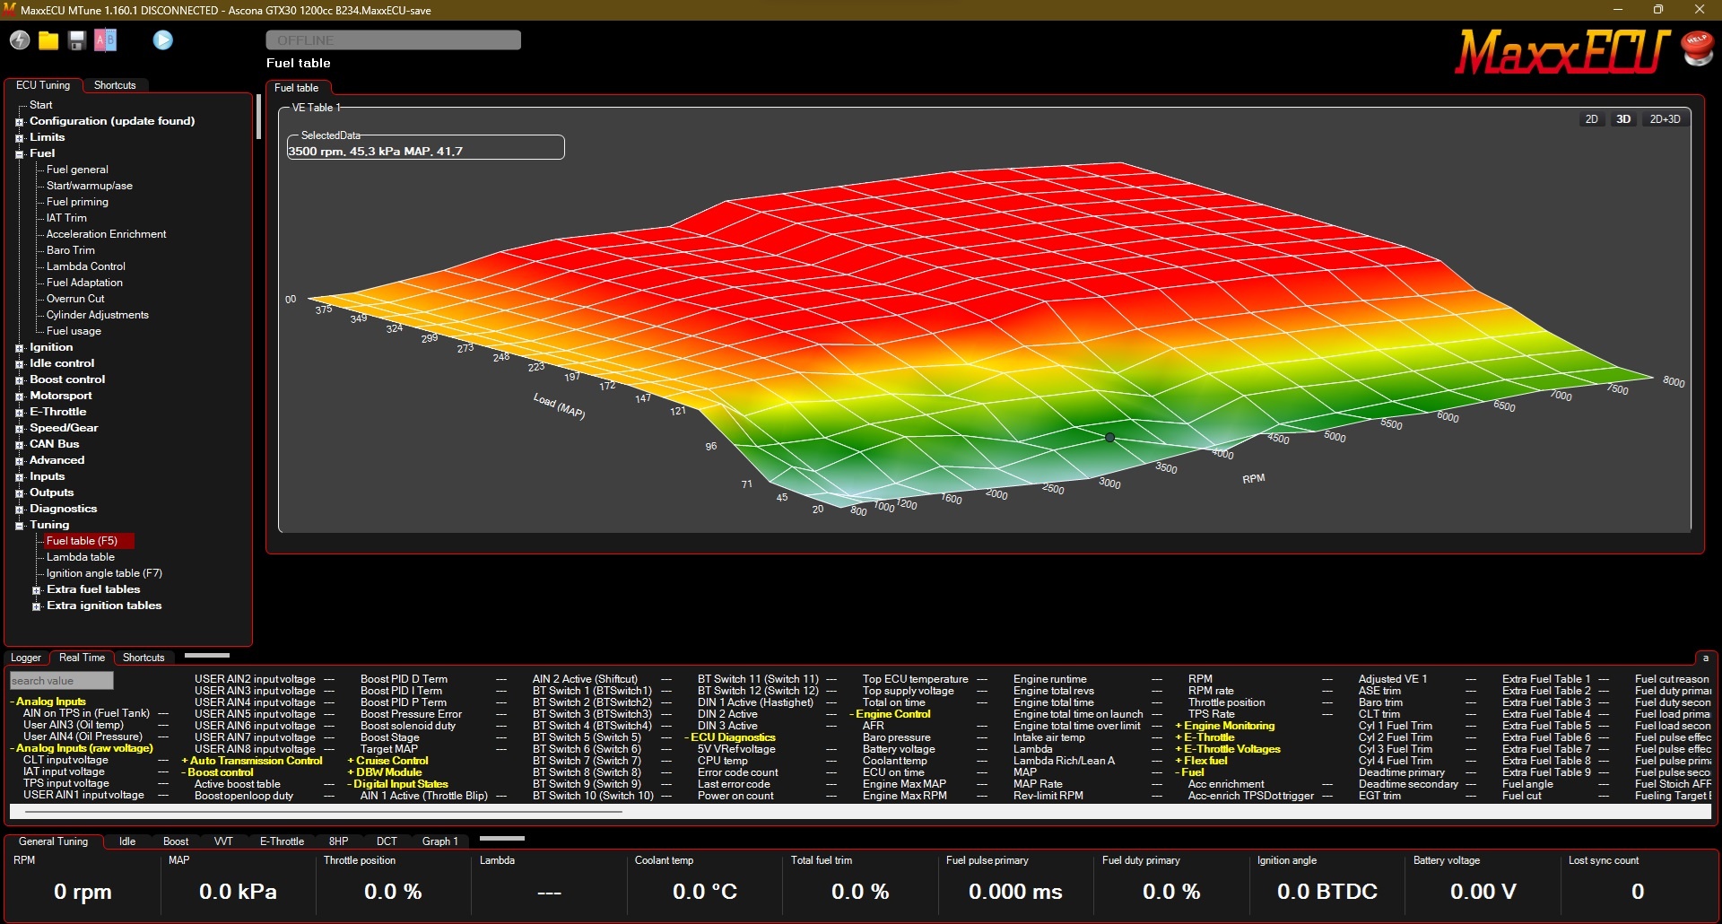Click the floppy disk save icon
Viewport: 1722px width, 924px height.
tap(77, 40)
